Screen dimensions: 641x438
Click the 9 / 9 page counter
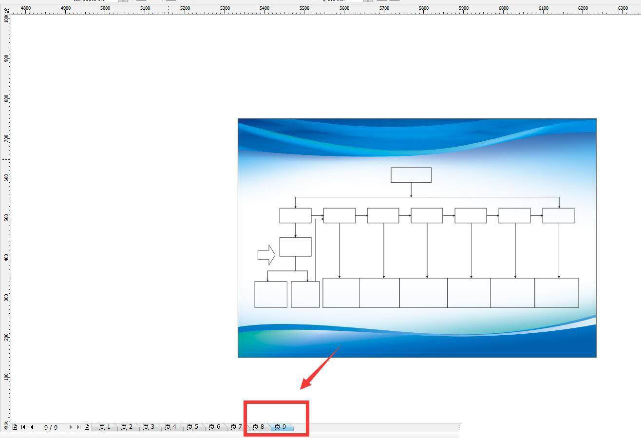[x=51, y=427]
